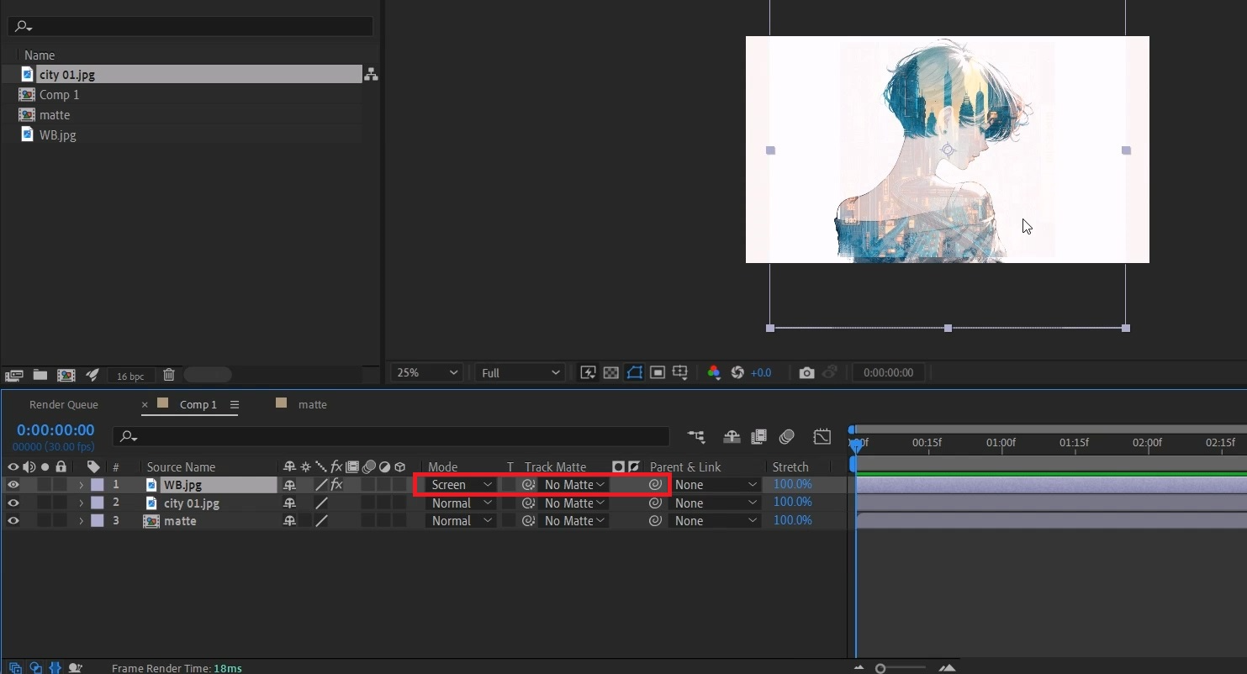The width and height of the screenshot is (1247, 674).
Task: Click the Shy switch on WB.jpg layer
Action: click(x=289, y=485)
